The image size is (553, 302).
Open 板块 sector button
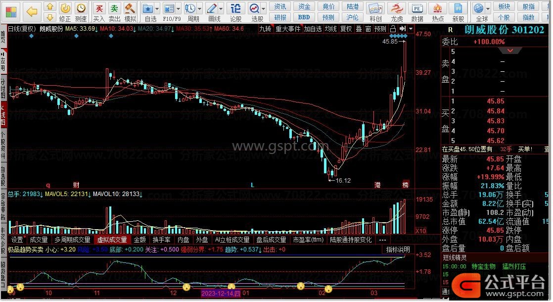pos(504,6)
